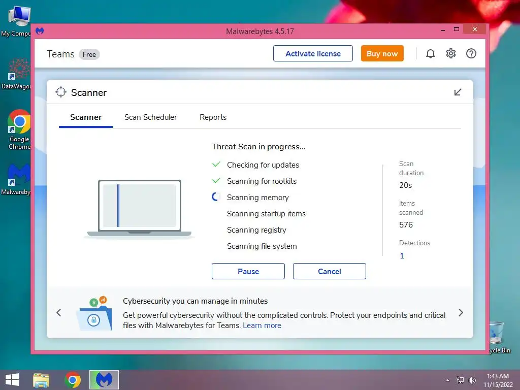The height and width of the screenshot is (390, 520).
Task: Click the Activate license button
Action: tap(313, 53)
